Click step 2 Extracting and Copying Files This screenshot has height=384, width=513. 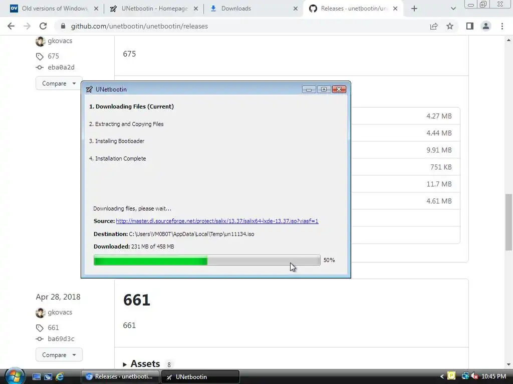(x=126, y=124)
